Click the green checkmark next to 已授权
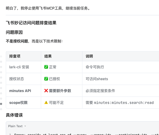 coord(46,79)
